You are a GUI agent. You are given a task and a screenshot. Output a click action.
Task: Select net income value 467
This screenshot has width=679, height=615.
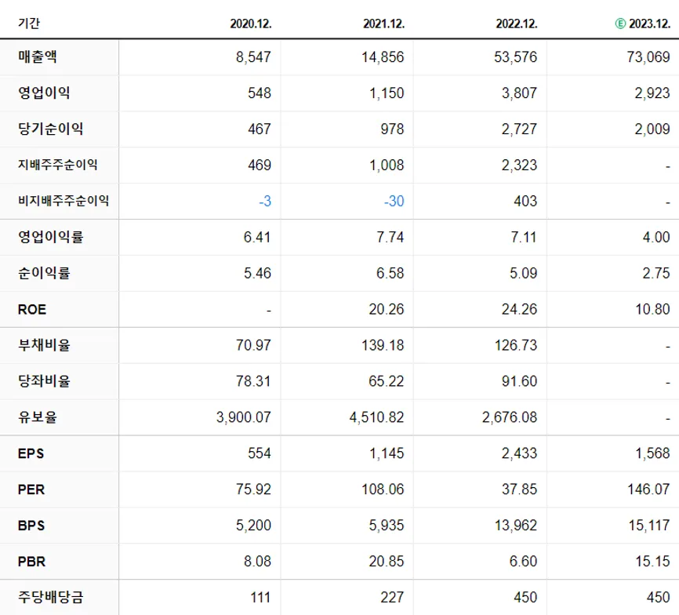260,129
